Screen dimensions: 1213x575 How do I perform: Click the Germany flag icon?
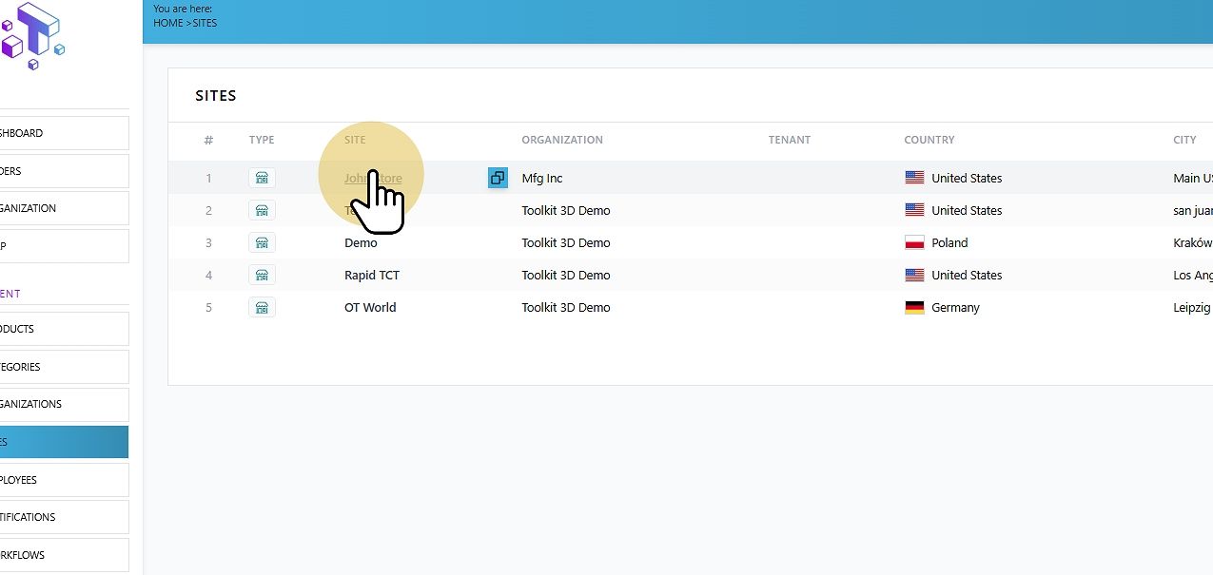914,307
